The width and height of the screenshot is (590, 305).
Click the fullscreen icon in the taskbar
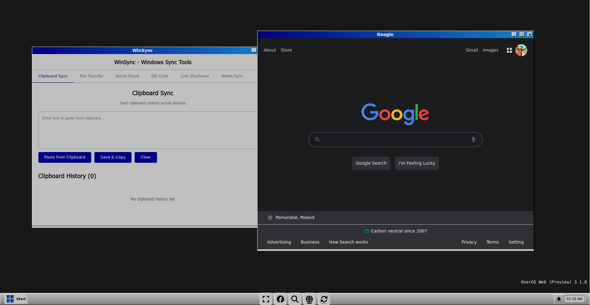click(x=266, y=299)
